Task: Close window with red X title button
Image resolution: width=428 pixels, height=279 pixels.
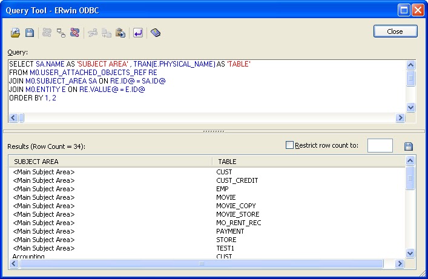Action: coord(418,10)
